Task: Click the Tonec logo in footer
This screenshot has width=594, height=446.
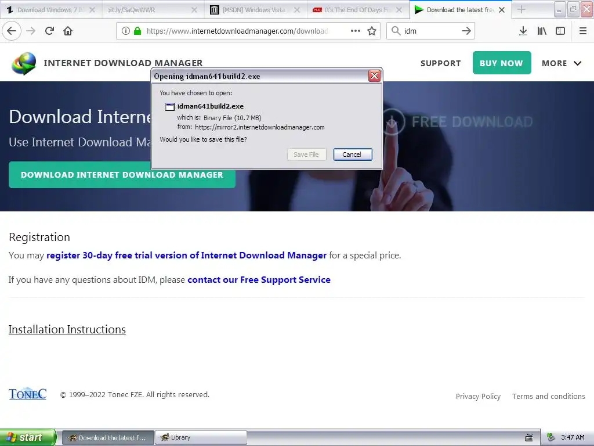Action: (x=28, y=394)
